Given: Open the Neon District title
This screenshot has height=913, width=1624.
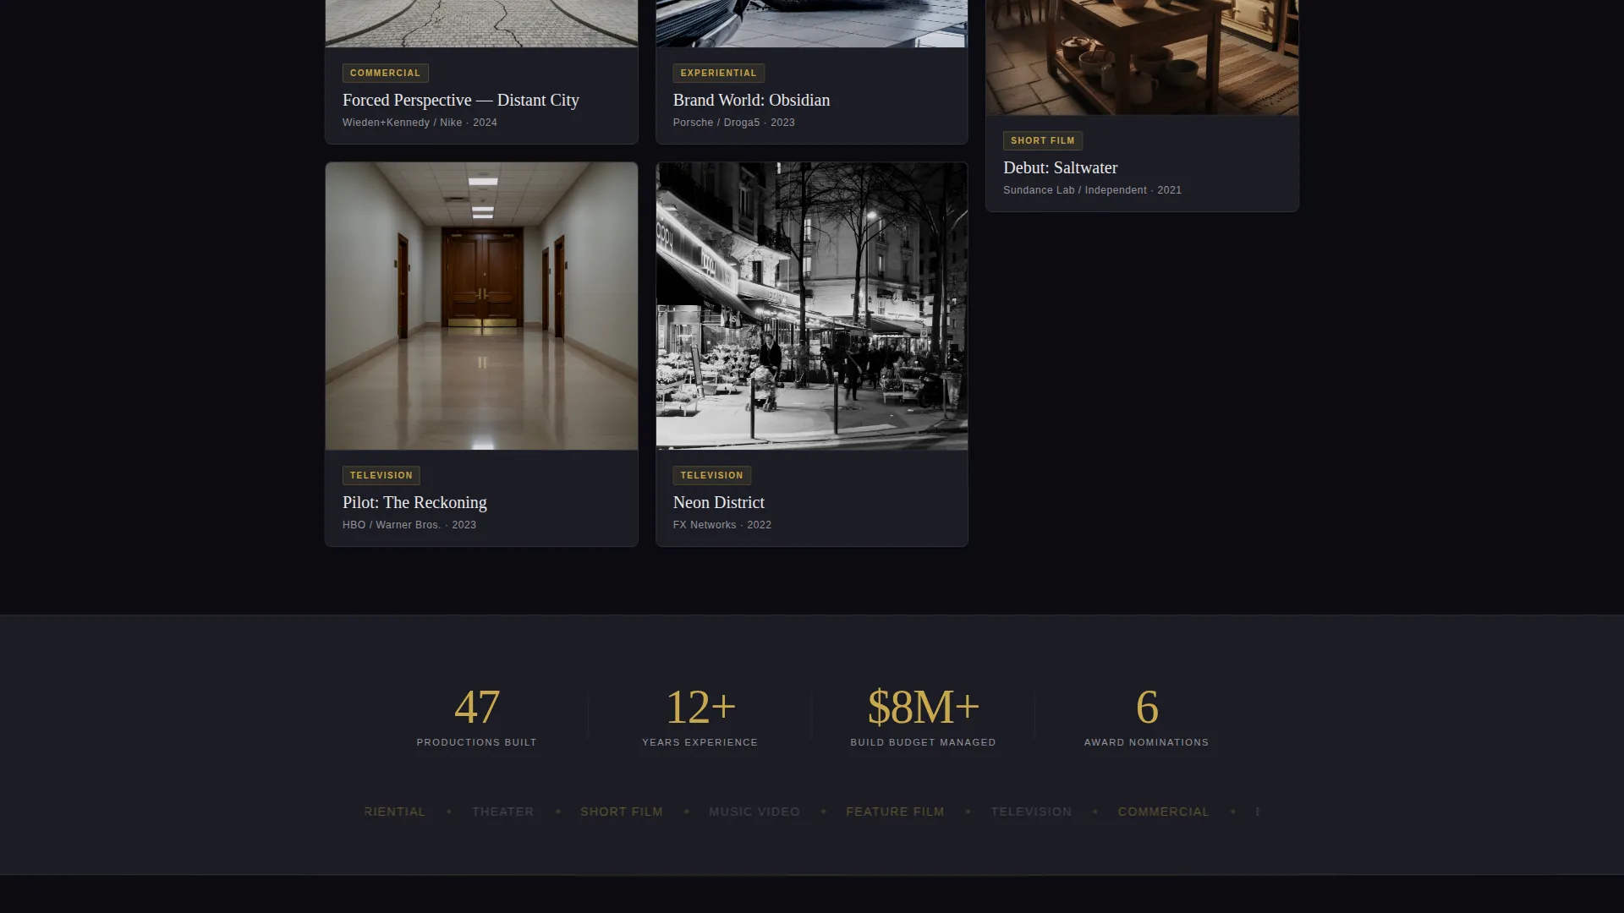Looking at the screenshot, I should pos(718,502).
